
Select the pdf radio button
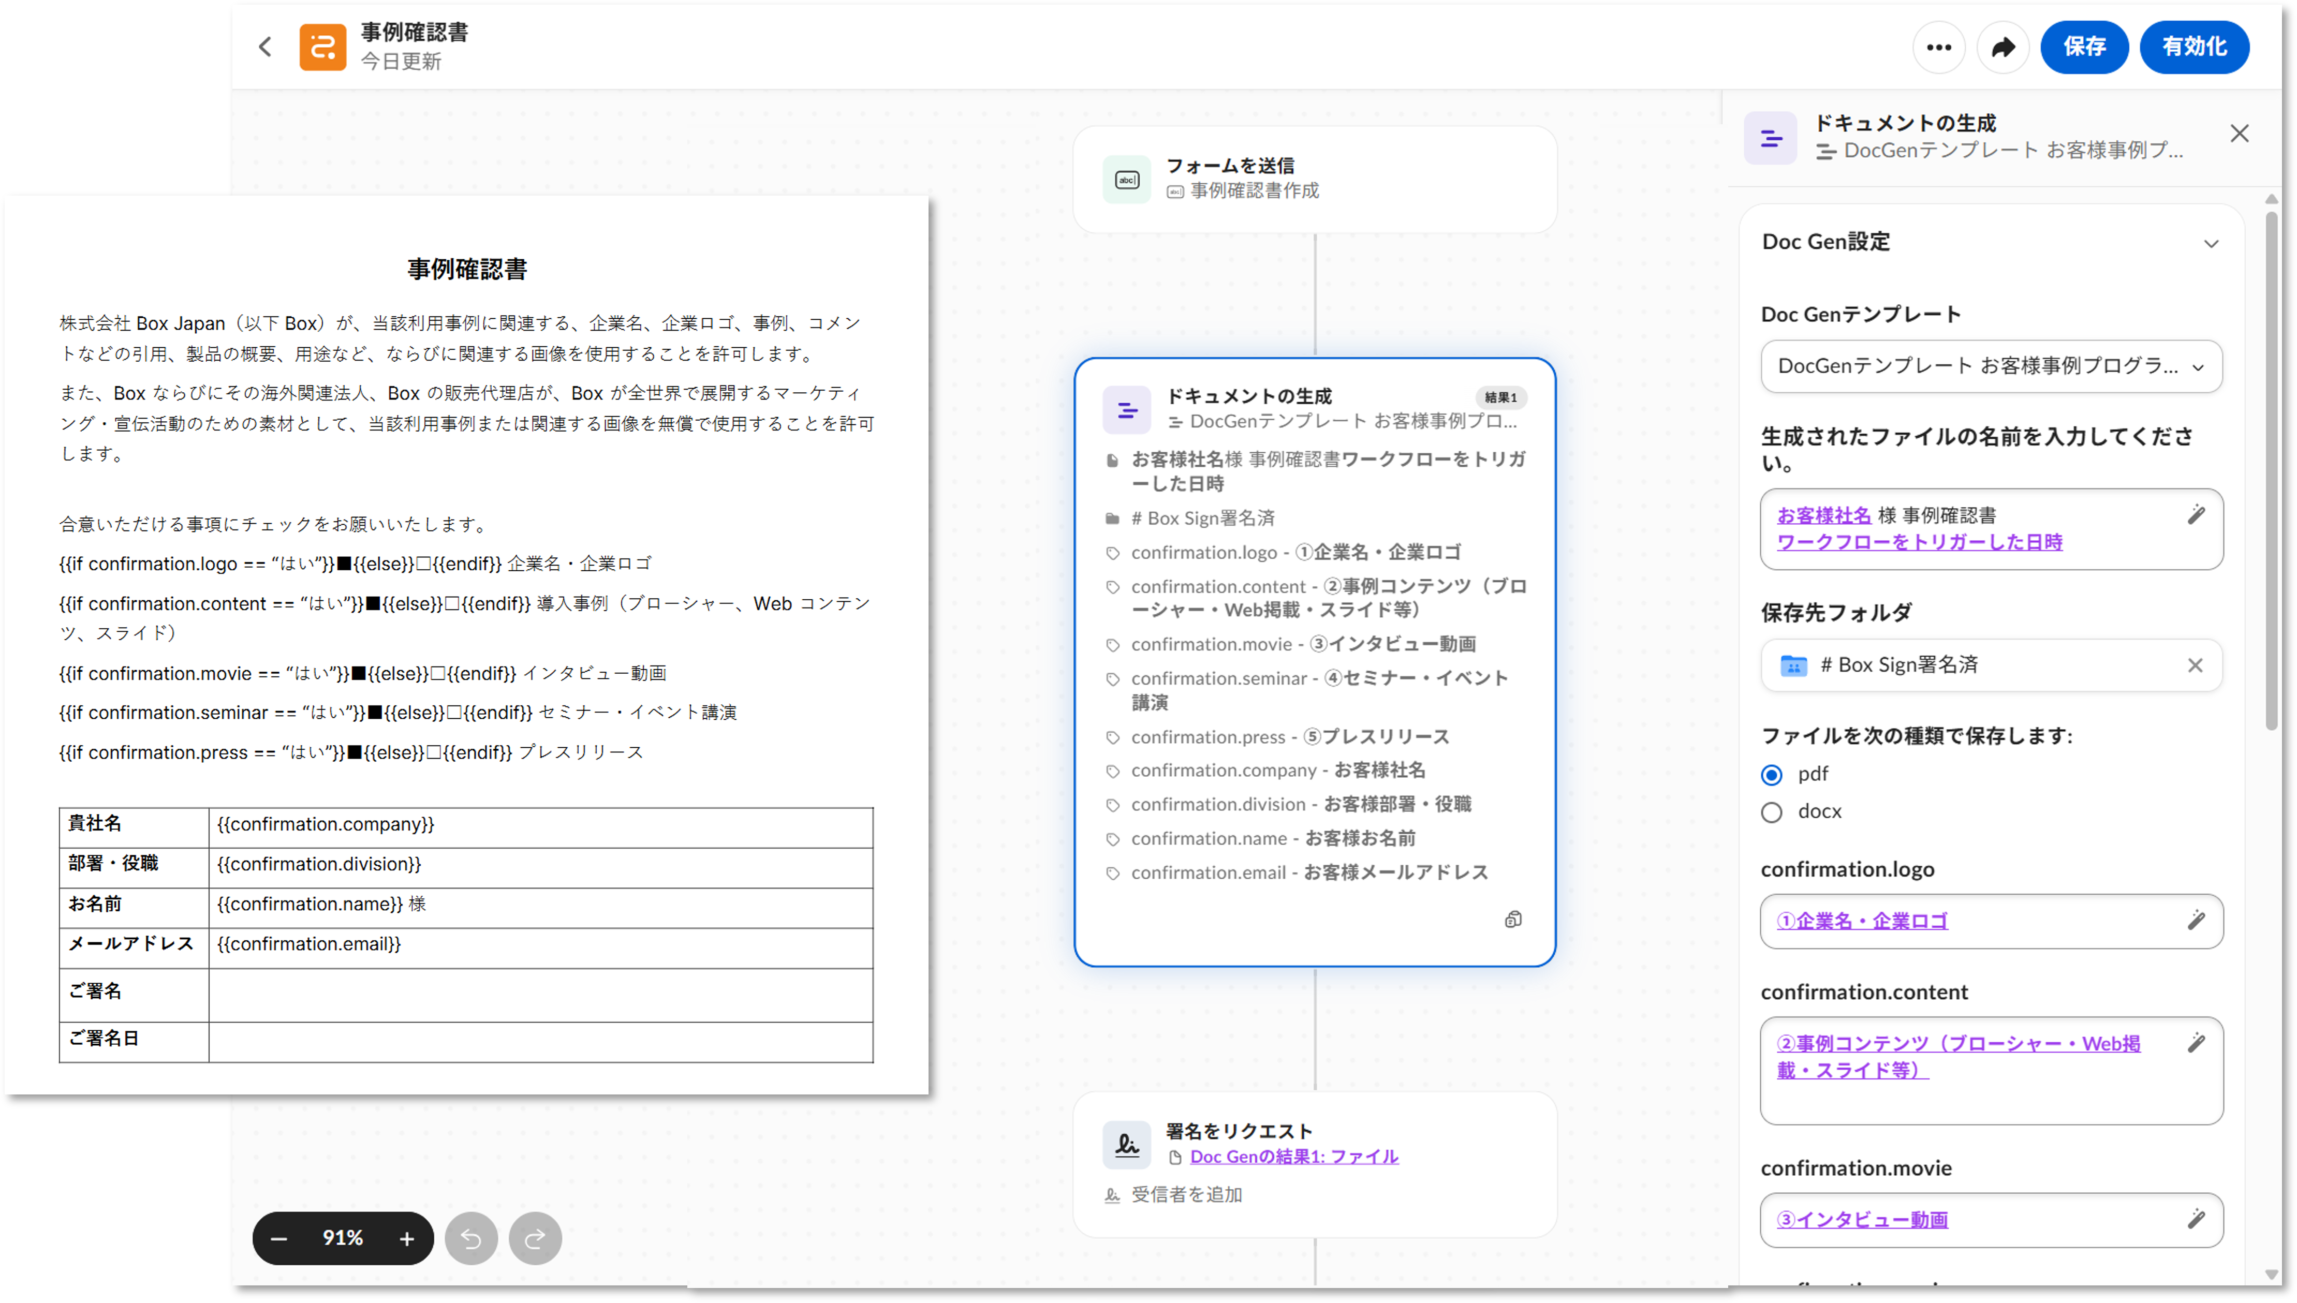click(x=1771, y=774)
